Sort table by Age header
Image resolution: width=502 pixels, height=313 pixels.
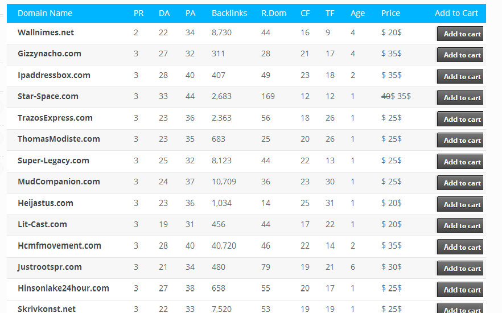(357, 14)
